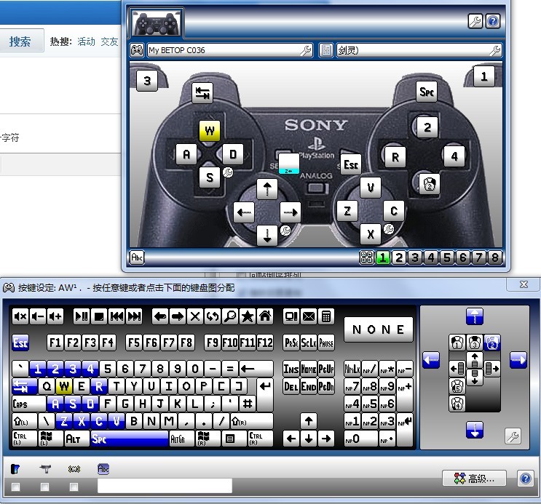Viewport: 541px width, 504px height.
Task: Open the 活动 hot search link
Action: pos(86,41)
